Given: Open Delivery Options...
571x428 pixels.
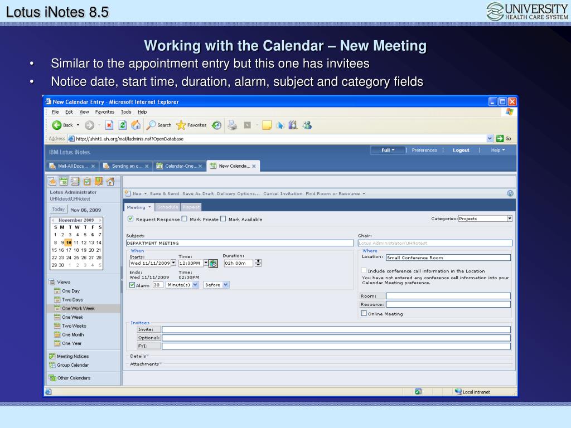Looking at the screenshot, I should [x=238, y=193].
